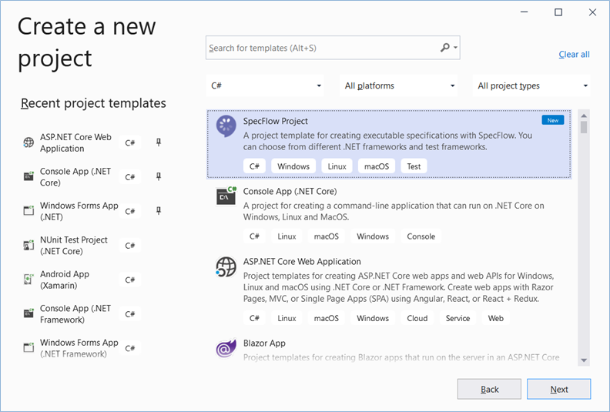610x412 pixels.
Task: Click ASP.NET Core Web Application icon in recent list
Action: tap(28, 142)
